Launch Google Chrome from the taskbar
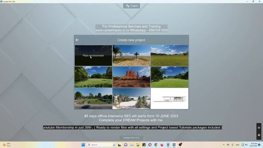This screenshot has height=148, width=263. coord(156,145)
